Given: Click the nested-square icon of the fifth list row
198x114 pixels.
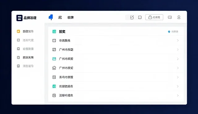Looking at the screenshot, I should pos(54,77).
